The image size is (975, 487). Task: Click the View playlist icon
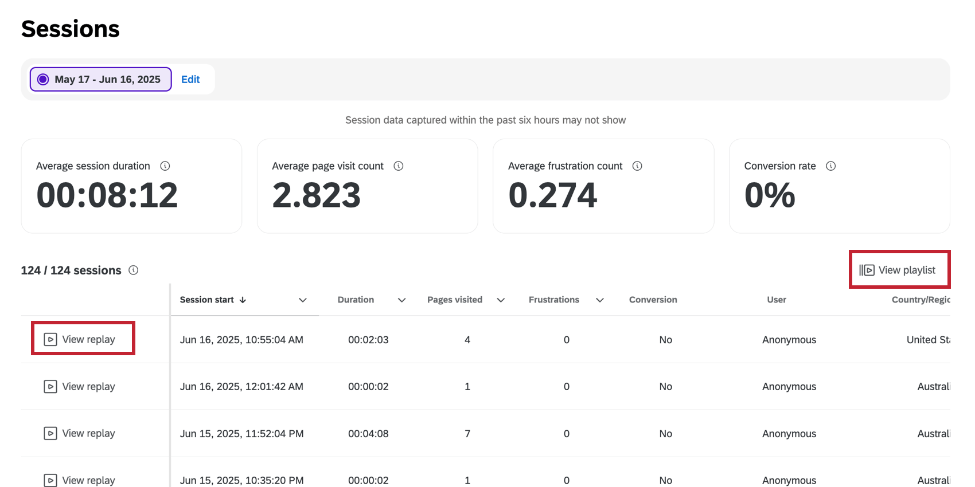(867, 270)
